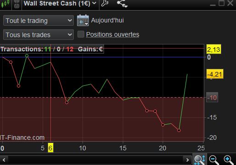Enable the Positions ouvertes checkbox
The width and height of the screenshot is (236, 165).
(x=81, y=34)
